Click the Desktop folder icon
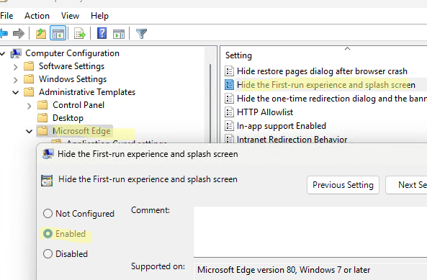427x280 pixels. 42,118
